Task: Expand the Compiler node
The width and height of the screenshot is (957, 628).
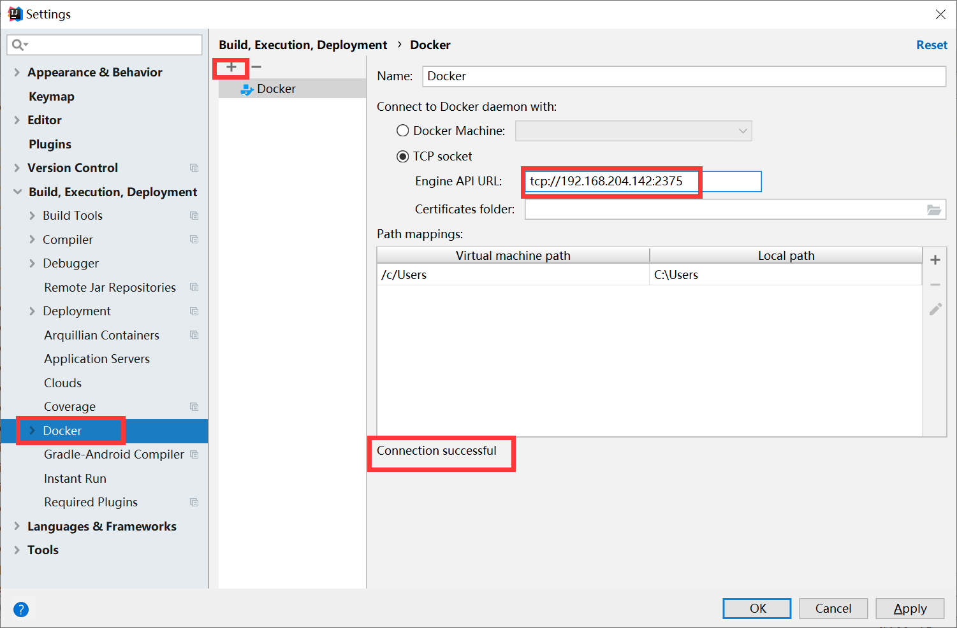Action: click(x=32, y=239)
